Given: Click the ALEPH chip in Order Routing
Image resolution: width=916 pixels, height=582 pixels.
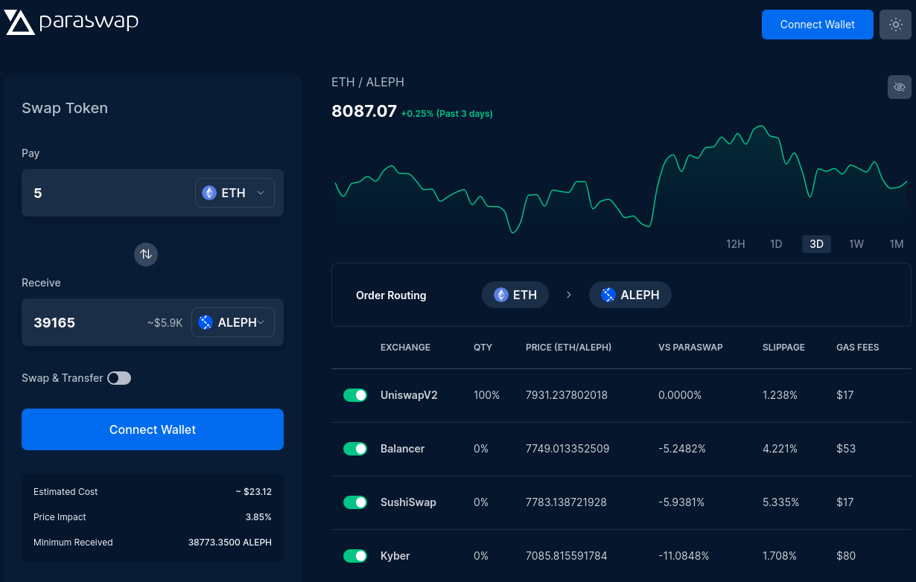Looking at the screenshot, I should (630, 295).
